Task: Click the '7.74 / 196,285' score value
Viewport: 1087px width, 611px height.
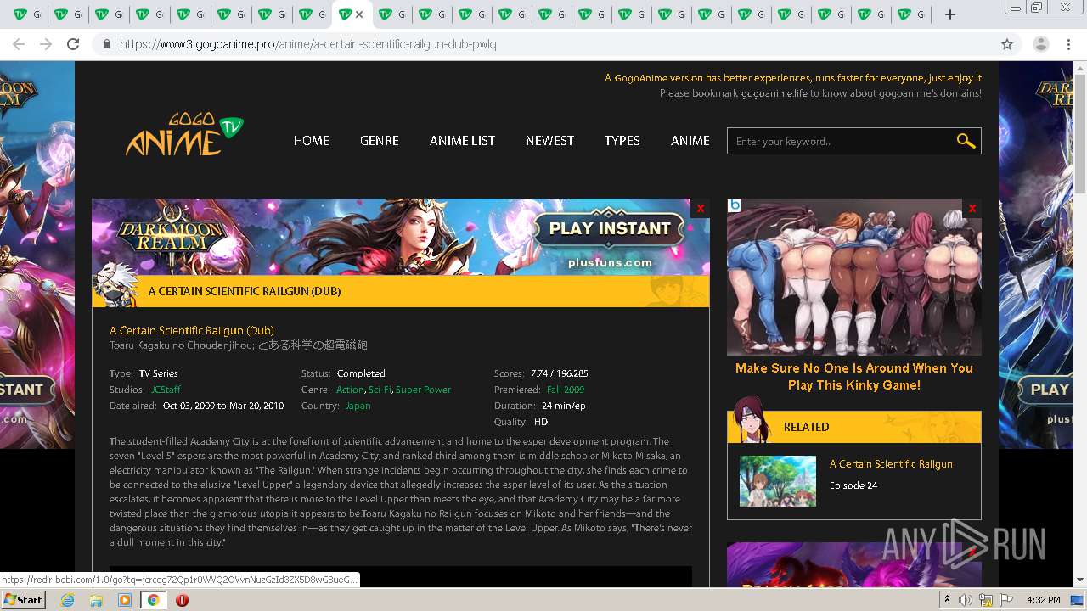Action: (559, 373)
